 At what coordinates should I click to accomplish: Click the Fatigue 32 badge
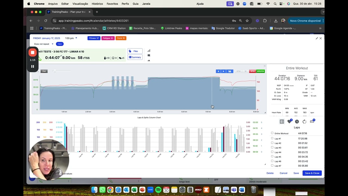tap(108, 38)
